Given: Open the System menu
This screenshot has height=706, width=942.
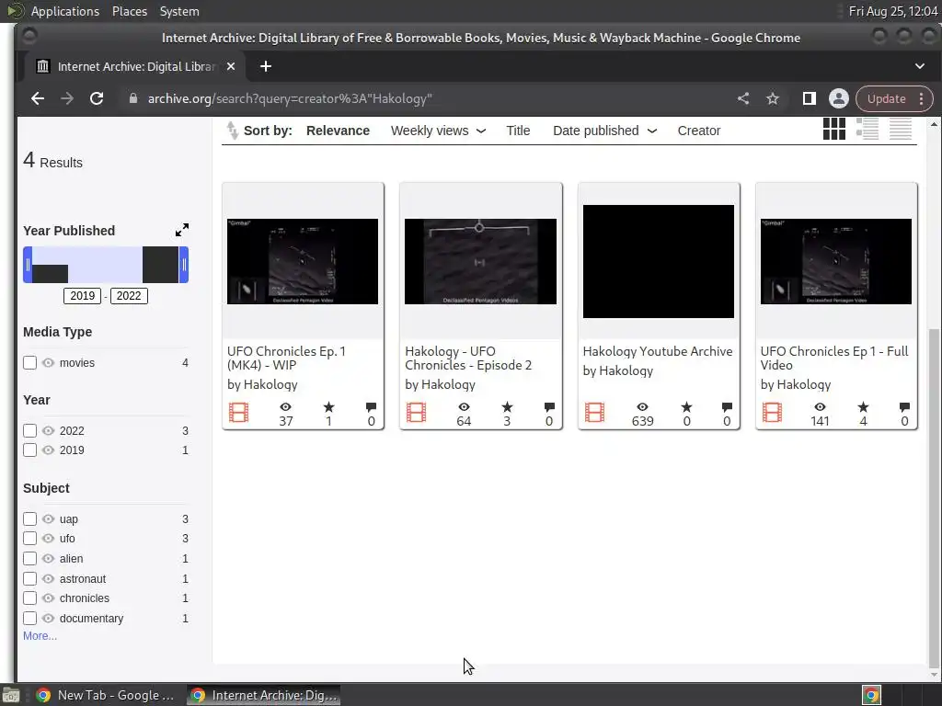Looking at the screenshot, I should pyautogui.click(x=179, y=11).
